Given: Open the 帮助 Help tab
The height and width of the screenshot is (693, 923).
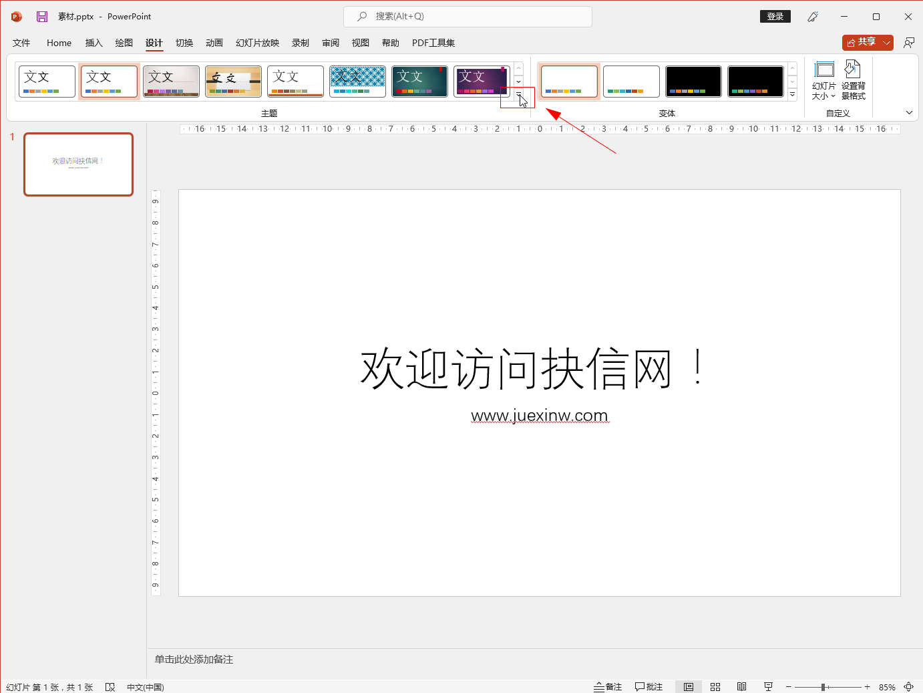Looking at the screenshot, I should coord(391,43).
